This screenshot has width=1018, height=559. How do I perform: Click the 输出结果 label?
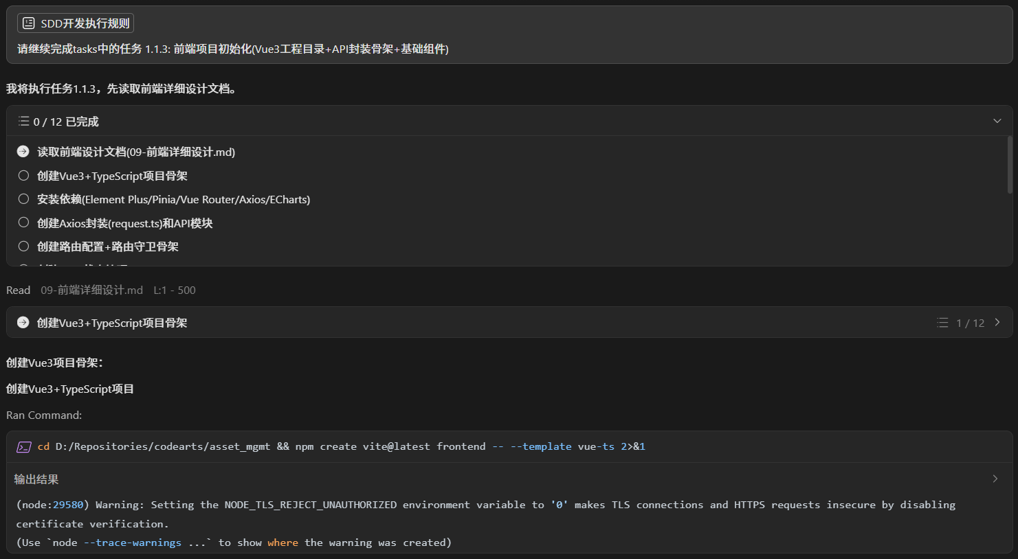click(x=36, y=479)
